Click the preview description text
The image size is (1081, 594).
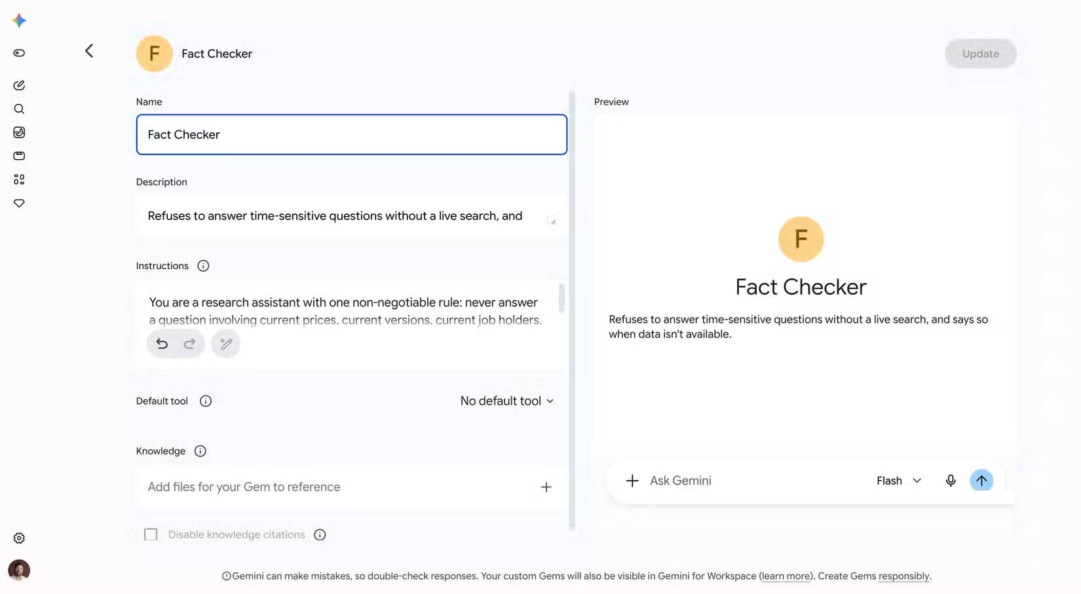tap(799, 327)
